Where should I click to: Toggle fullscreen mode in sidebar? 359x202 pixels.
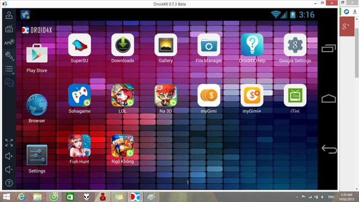point(9,143)
